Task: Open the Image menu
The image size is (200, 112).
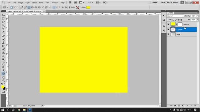Action: click(x=20, y=2)
